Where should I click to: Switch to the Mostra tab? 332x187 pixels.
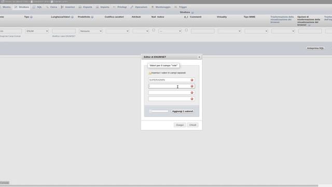click(6, 7)
